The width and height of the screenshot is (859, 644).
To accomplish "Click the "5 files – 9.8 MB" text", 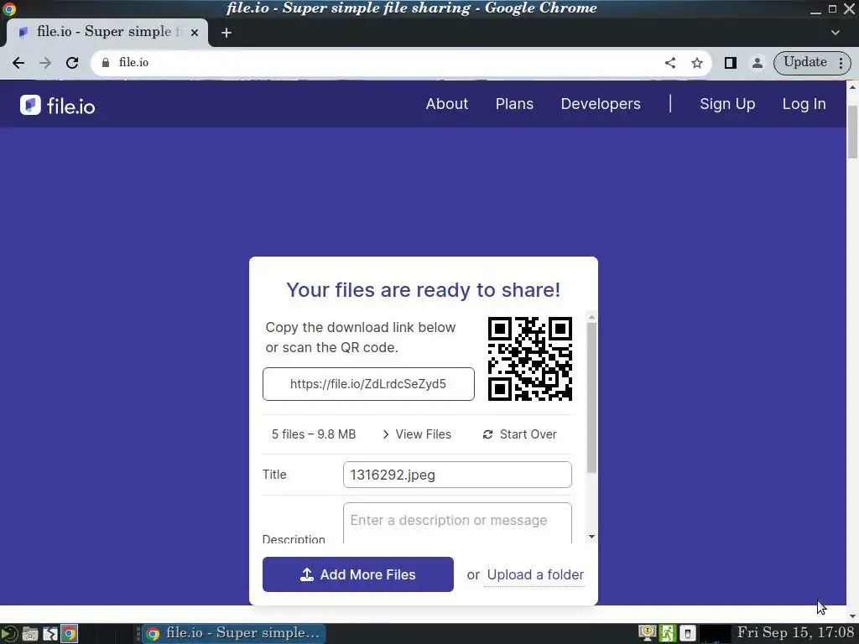I will (x=314, y=434).
